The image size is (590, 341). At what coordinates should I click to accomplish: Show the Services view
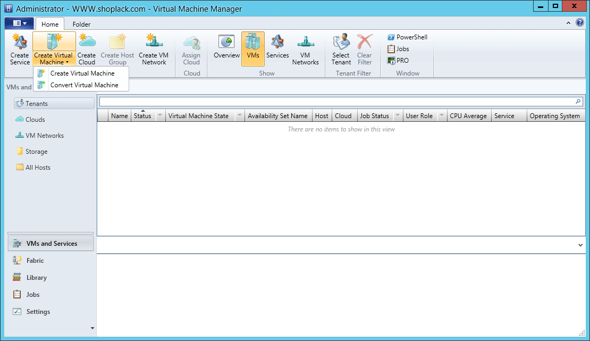pos(277,47)
